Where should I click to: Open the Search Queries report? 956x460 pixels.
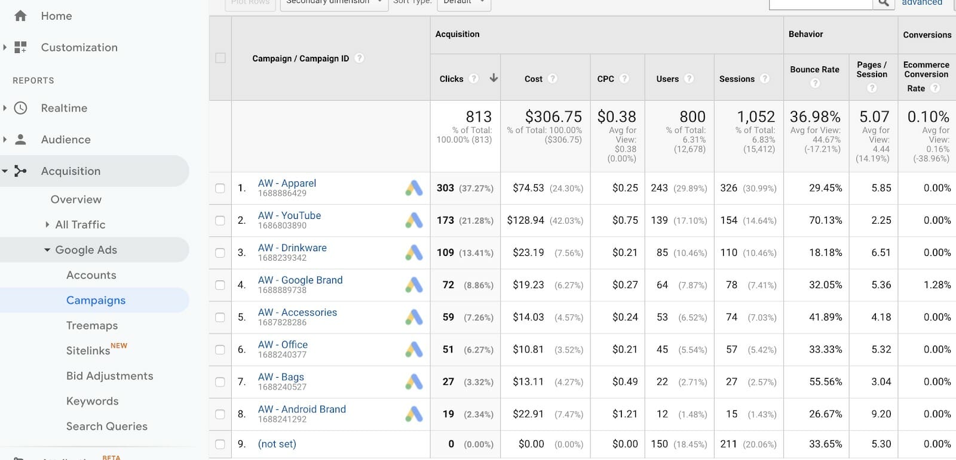106,426
